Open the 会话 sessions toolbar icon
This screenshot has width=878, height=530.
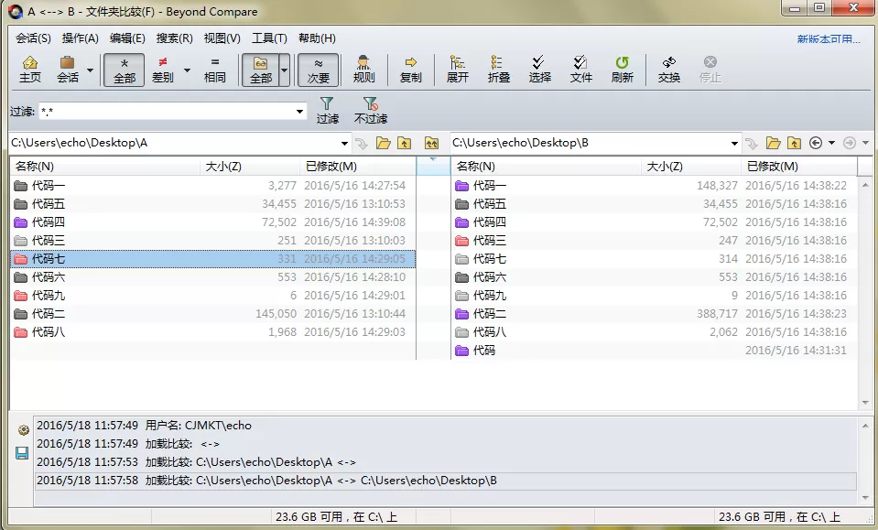68,70
